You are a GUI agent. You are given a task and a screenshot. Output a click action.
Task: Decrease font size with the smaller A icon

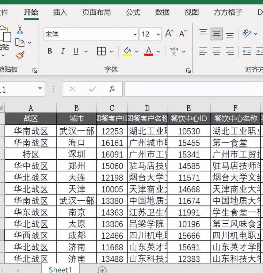183,33
